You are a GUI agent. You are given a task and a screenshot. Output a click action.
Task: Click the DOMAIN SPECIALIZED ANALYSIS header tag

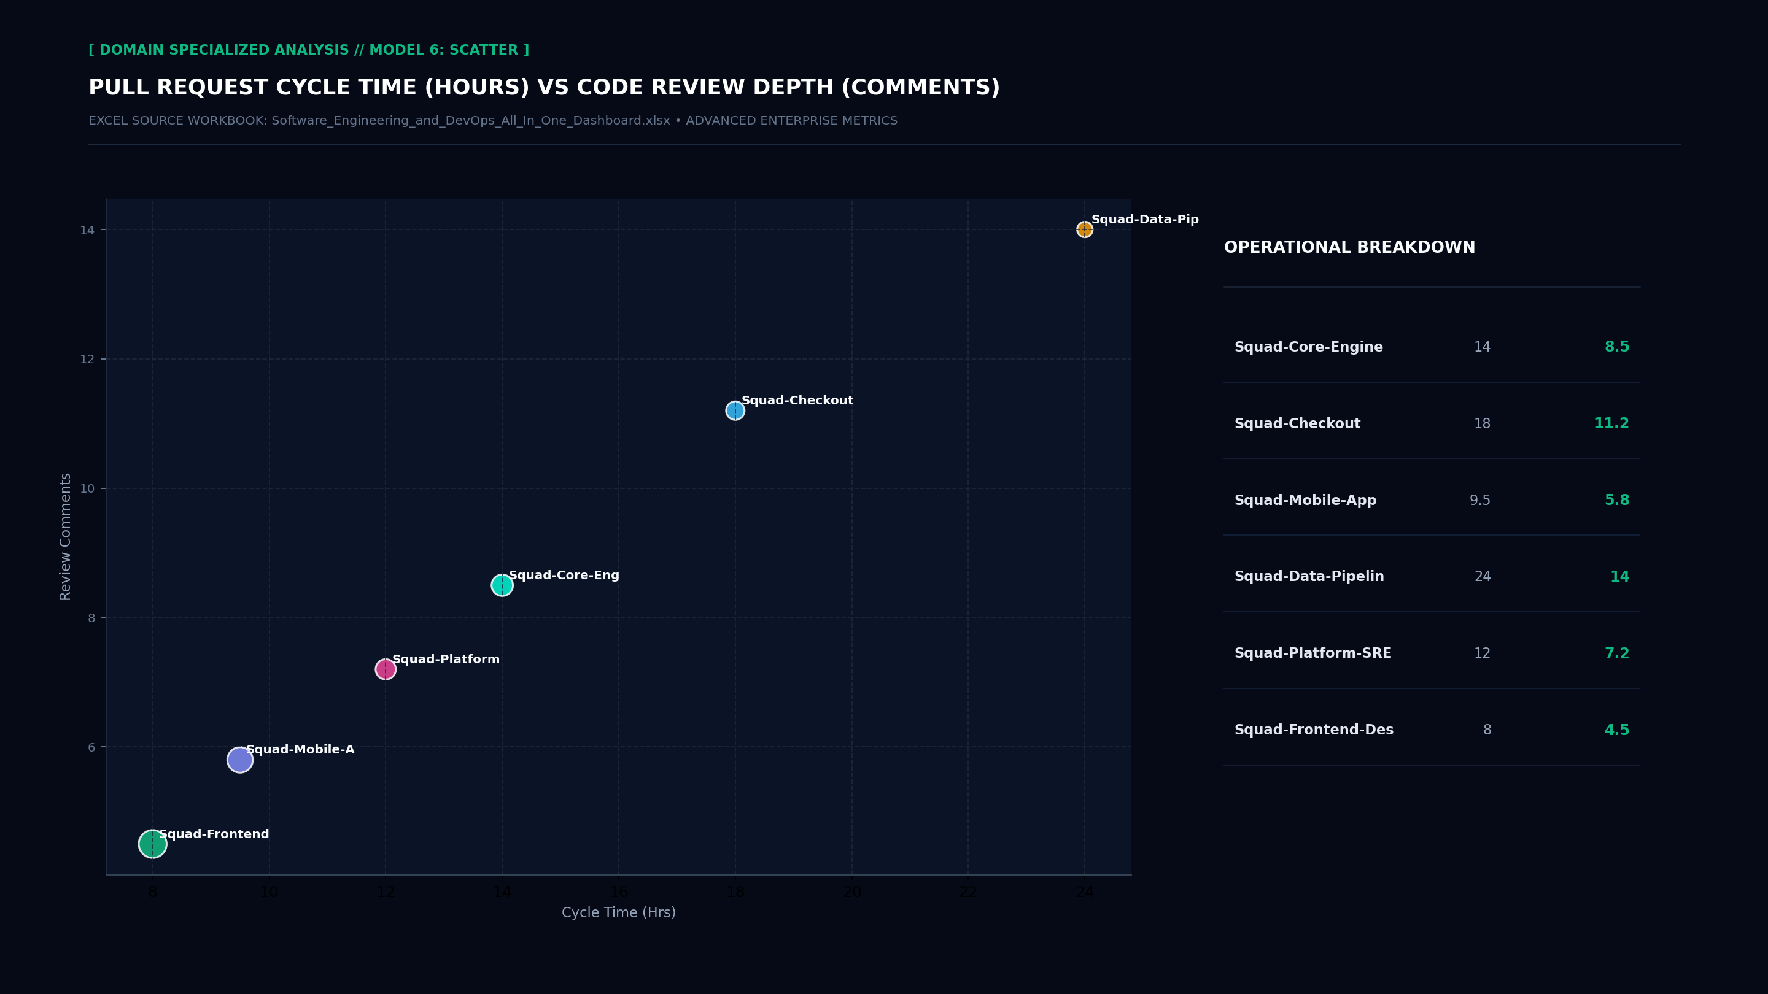(x=309, y=50)
